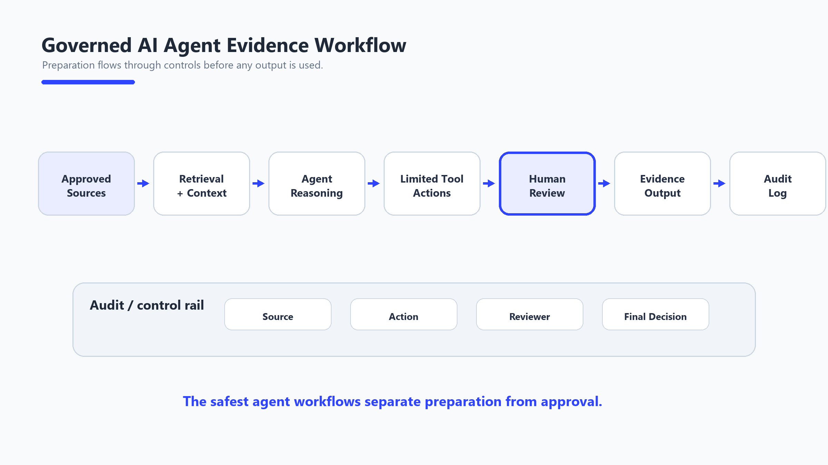Viewport: 828px width, 465px height.
Task: Click arrow between Approved Sources and Retrieval
Action: click(143, 183)
